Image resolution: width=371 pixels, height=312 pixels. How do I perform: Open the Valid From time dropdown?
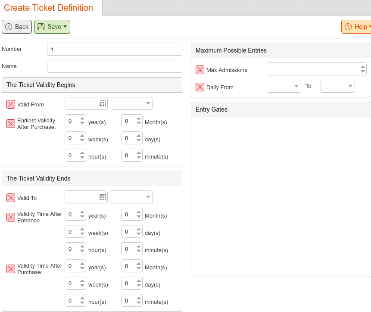pyautogui.click(x=131, y=103)
